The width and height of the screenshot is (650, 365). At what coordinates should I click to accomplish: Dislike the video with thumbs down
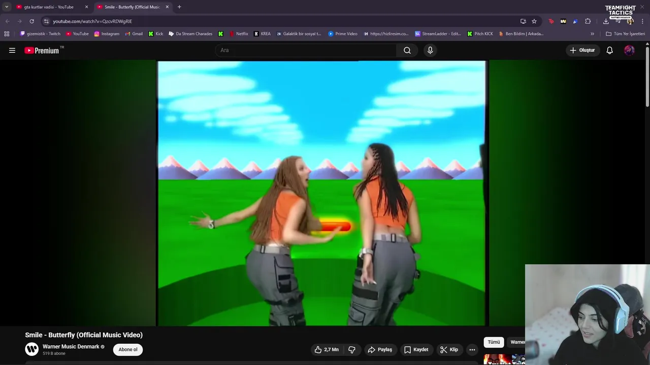pyautogui.click(x=351, y=350)
